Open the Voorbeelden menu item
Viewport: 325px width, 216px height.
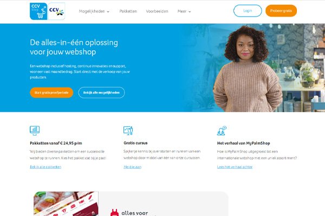point(157,11)
